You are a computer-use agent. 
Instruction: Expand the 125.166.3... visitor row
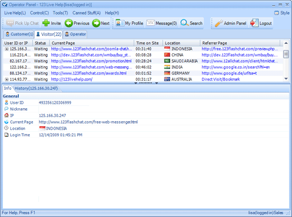pos(7,49)
